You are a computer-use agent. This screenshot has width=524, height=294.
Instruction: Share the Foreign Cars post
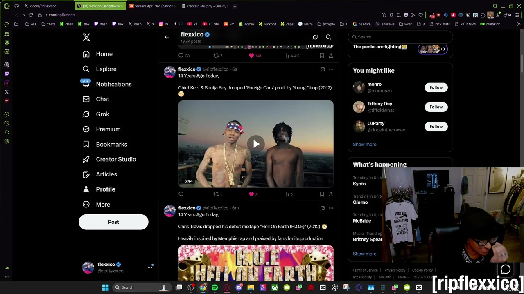point(331,194)
